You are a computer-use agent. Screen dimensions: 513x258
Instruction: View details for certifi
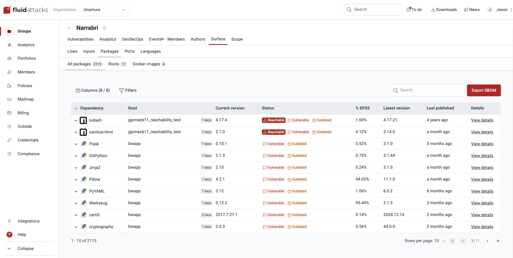tap(482, 215)
